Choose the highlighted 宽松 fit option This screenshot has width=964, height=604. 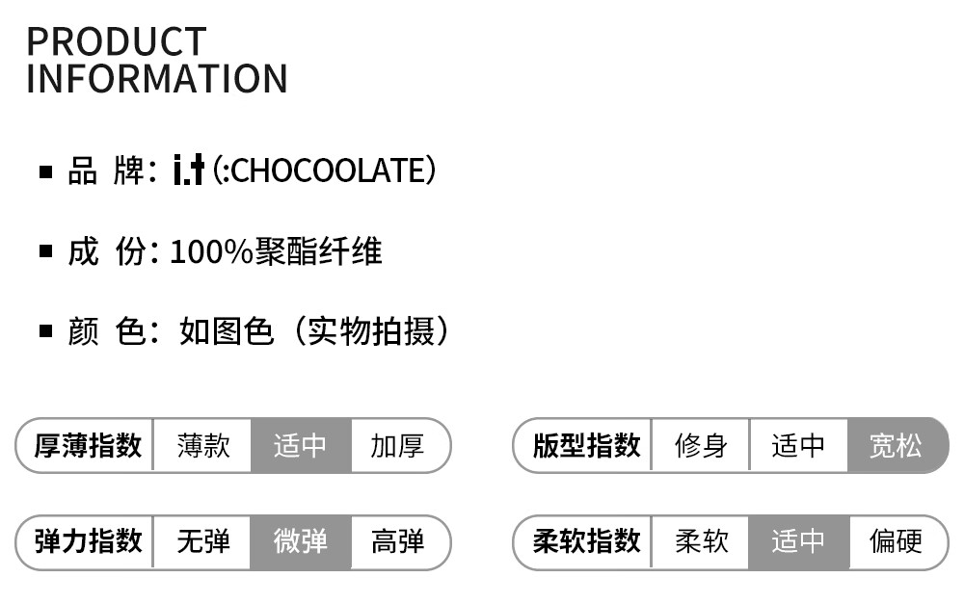pos(896,446)
